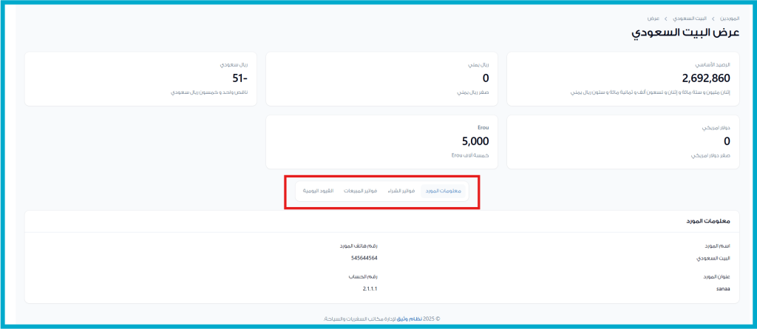The width and height of the screenshot is (757, 329).
Task: Select the فواتير المبيعات tab
Action: pyautogui.click(x=361, y=191)
